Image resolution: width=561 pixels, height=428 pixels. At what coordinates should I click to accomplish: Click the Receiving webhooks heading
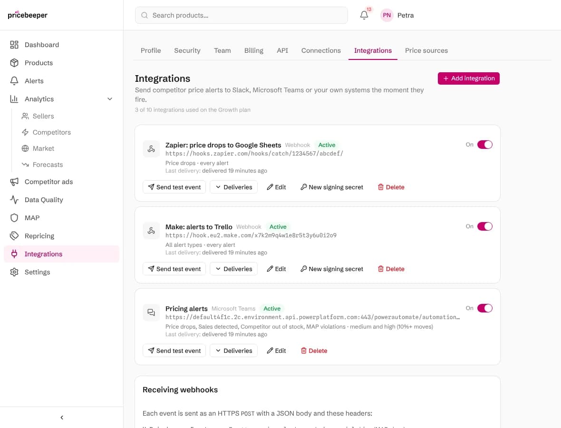[180, 389]
